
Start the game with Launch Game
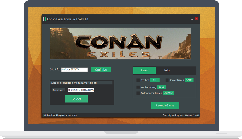[x=165, y=106]
